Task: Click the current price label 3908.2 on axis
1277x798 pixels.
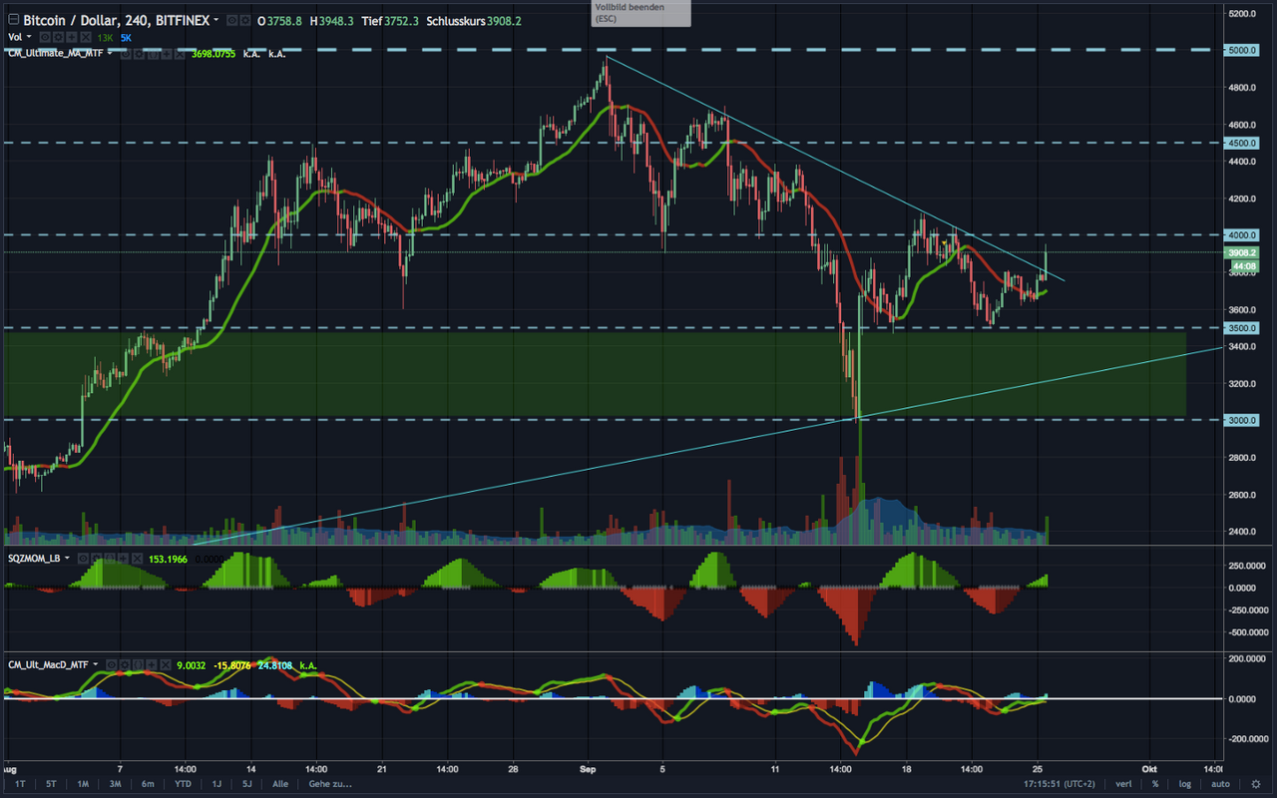Action: click(x=1242, y=252)
